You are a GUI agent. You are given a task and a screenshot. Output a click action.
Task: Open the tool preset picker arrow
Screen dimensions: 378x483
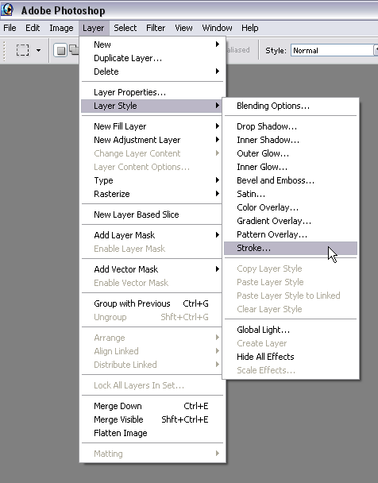pyautogui.click(x=38, y=50)
